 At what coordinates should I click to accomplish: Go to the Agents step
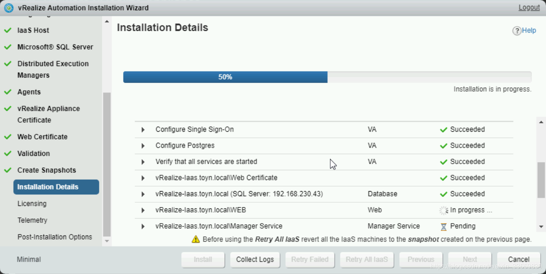(x=29, y=92)
